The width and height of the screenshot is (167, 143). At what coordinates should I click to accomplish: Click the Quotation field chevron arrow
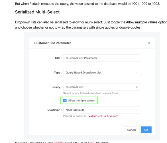pyautogui.click(x=137, y=110)
